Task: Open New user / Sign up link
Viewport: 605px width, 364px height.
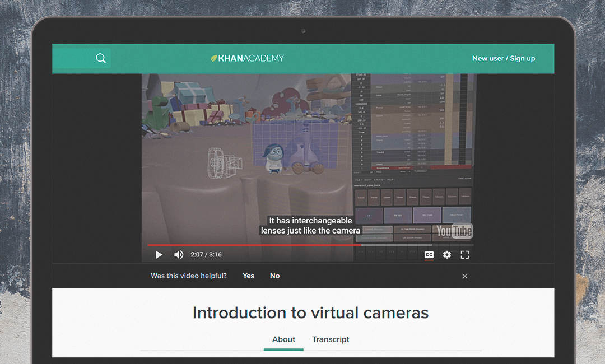Action: (x=504, y=58)
